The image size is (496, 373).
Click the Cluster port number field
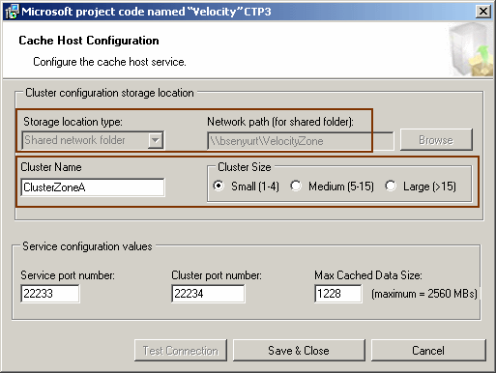(208, 294)
